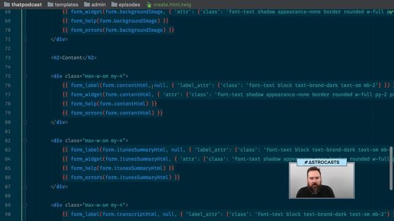The width and height of the screenshot is (394, 221).
Task: Click form_label on the contentHtml line 76
Action: [85, 85]
